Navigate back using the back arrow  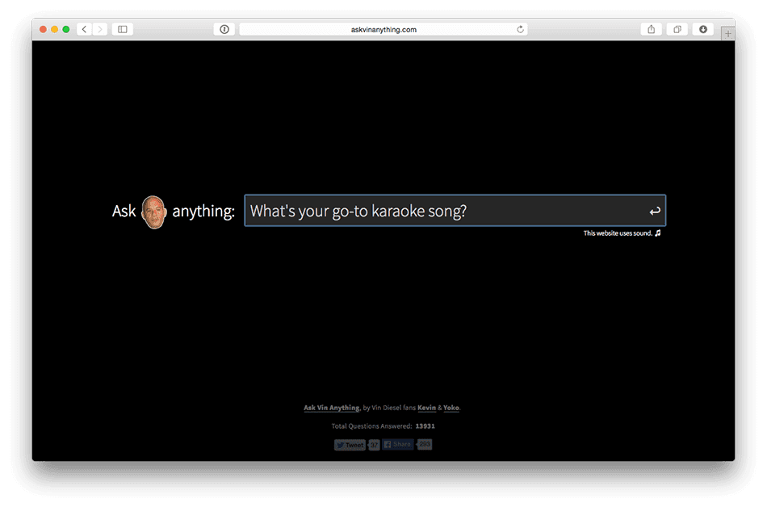click(x=84, y=28)
